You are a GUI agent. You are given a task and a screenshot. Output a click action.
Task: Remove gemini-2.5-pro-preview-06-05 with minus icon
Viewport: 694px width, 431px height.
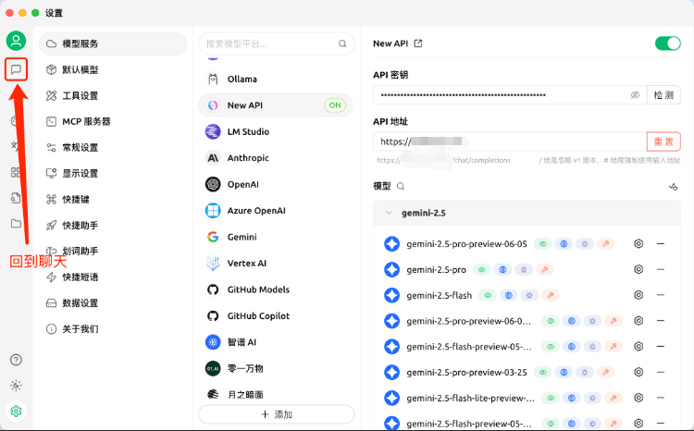pyautogui.click(x=661, y=244)
